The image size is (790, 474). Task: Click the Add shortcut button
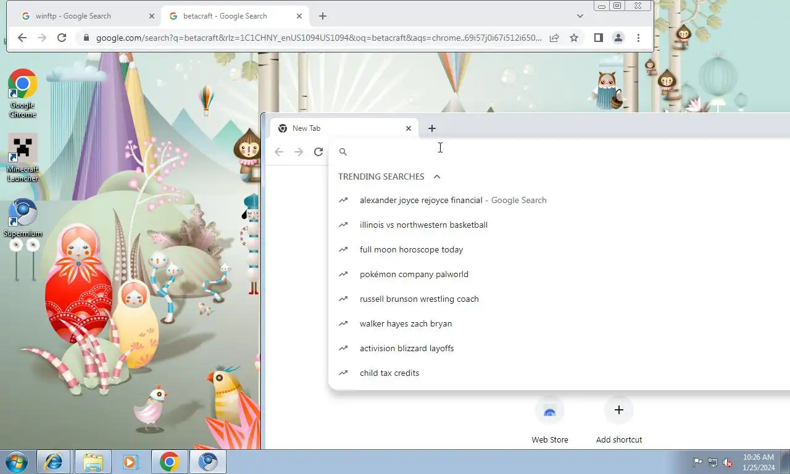pyautogui.click(x=619, y=420)
